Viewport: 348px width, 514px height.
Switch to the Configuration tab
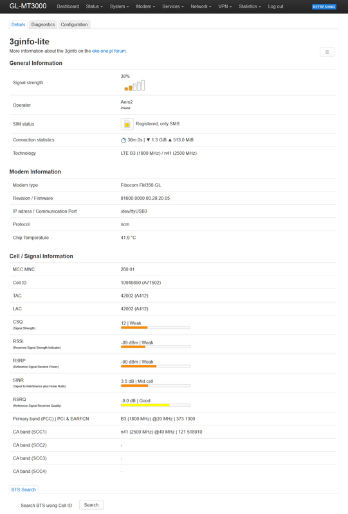tap(74, 24)
